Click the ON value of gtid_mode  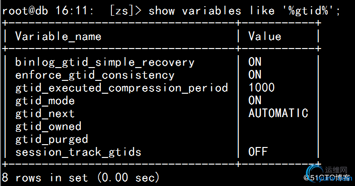coord(255,100)
